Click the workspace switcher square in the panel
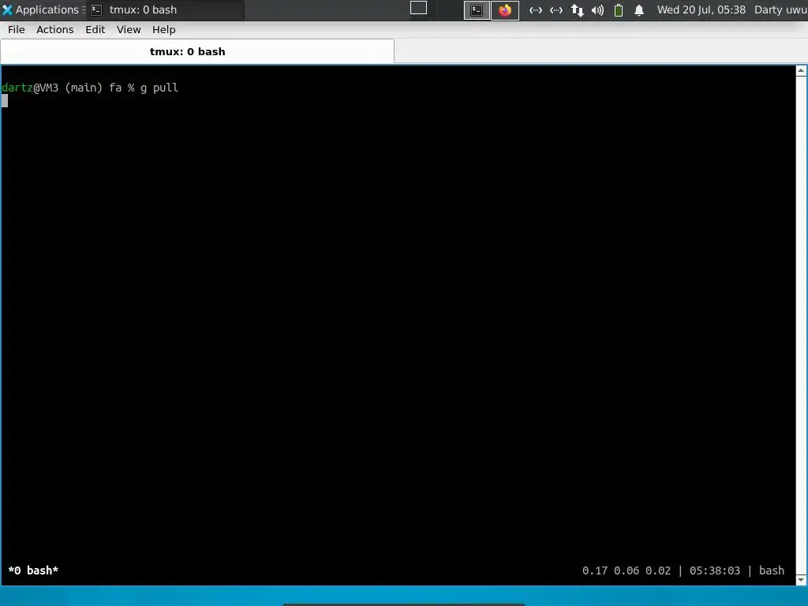The height and width of the screenshot is (606, 808). click(x=418, y=8)
